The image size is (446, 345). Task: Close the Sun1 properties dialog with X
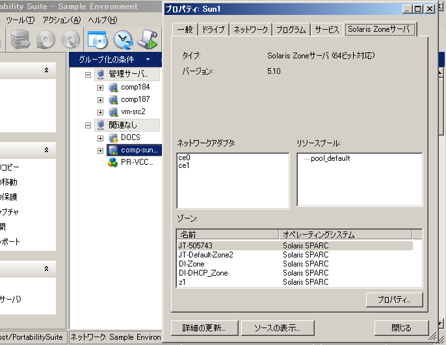click(x=430, y=9)
